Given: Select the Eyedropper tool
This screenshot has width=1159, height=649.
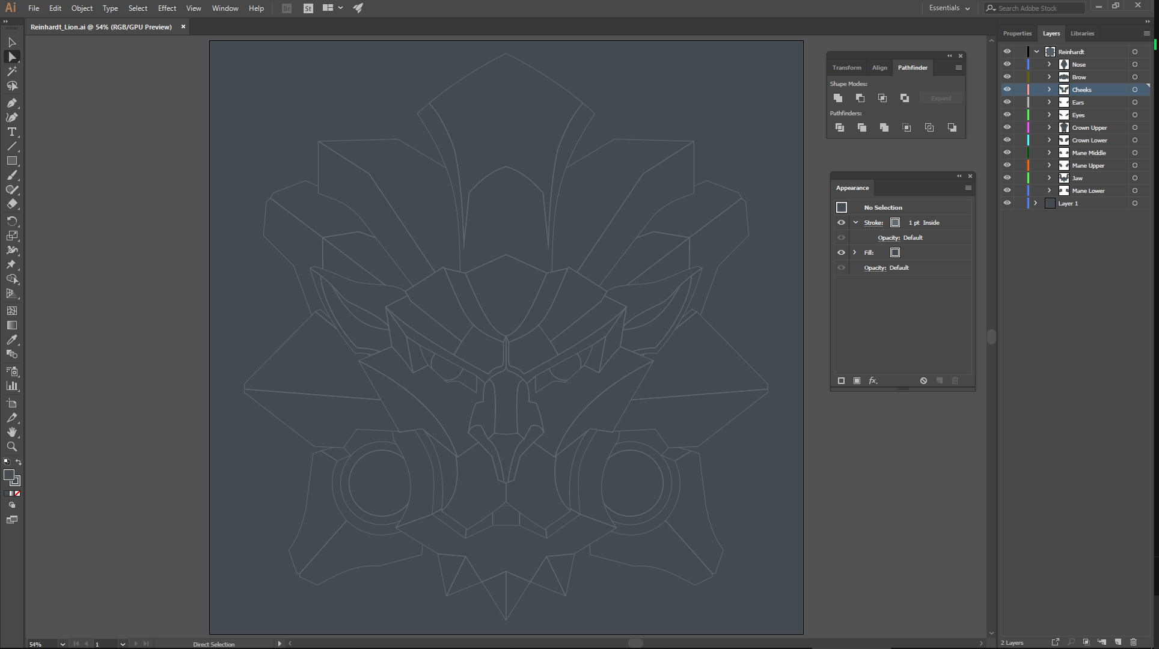Looking at the screenshot, I should [12, 340].
